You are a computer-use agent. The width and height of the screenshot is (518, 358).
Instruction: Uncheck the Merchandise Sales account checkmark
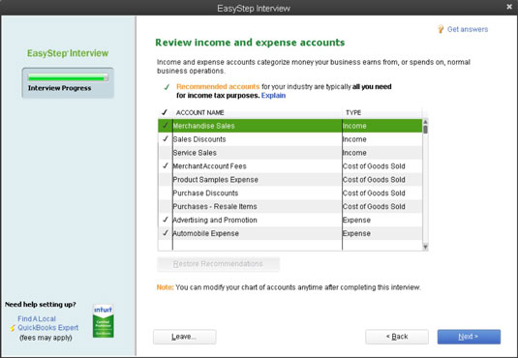coord(166,126)
